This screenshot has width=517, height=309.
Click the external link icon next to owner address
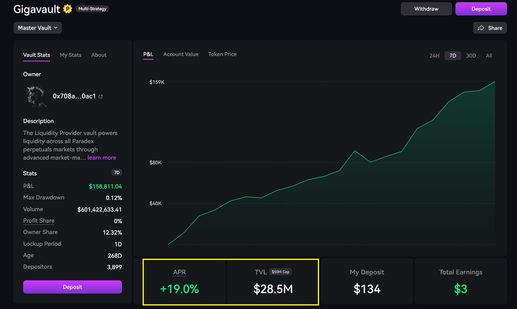point(101,96)
